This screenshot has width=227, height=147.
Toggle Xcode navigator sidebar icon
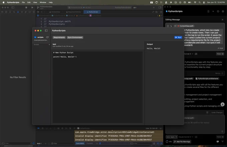13,7
